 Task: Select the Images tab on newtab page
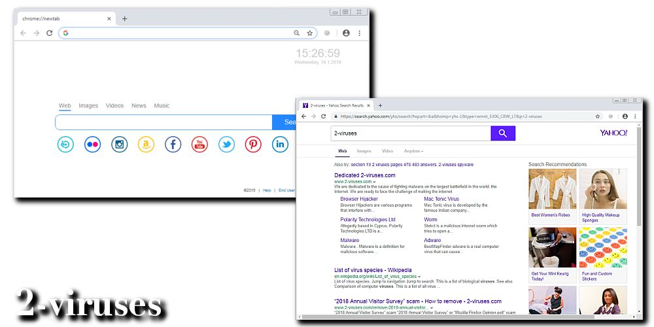tap(88, 105)
